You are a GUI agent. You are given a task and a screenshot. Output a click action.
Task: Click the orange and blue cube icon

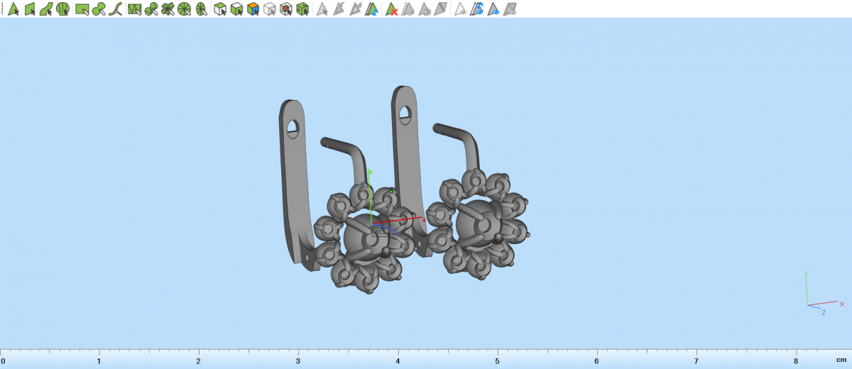pos(253,9)
